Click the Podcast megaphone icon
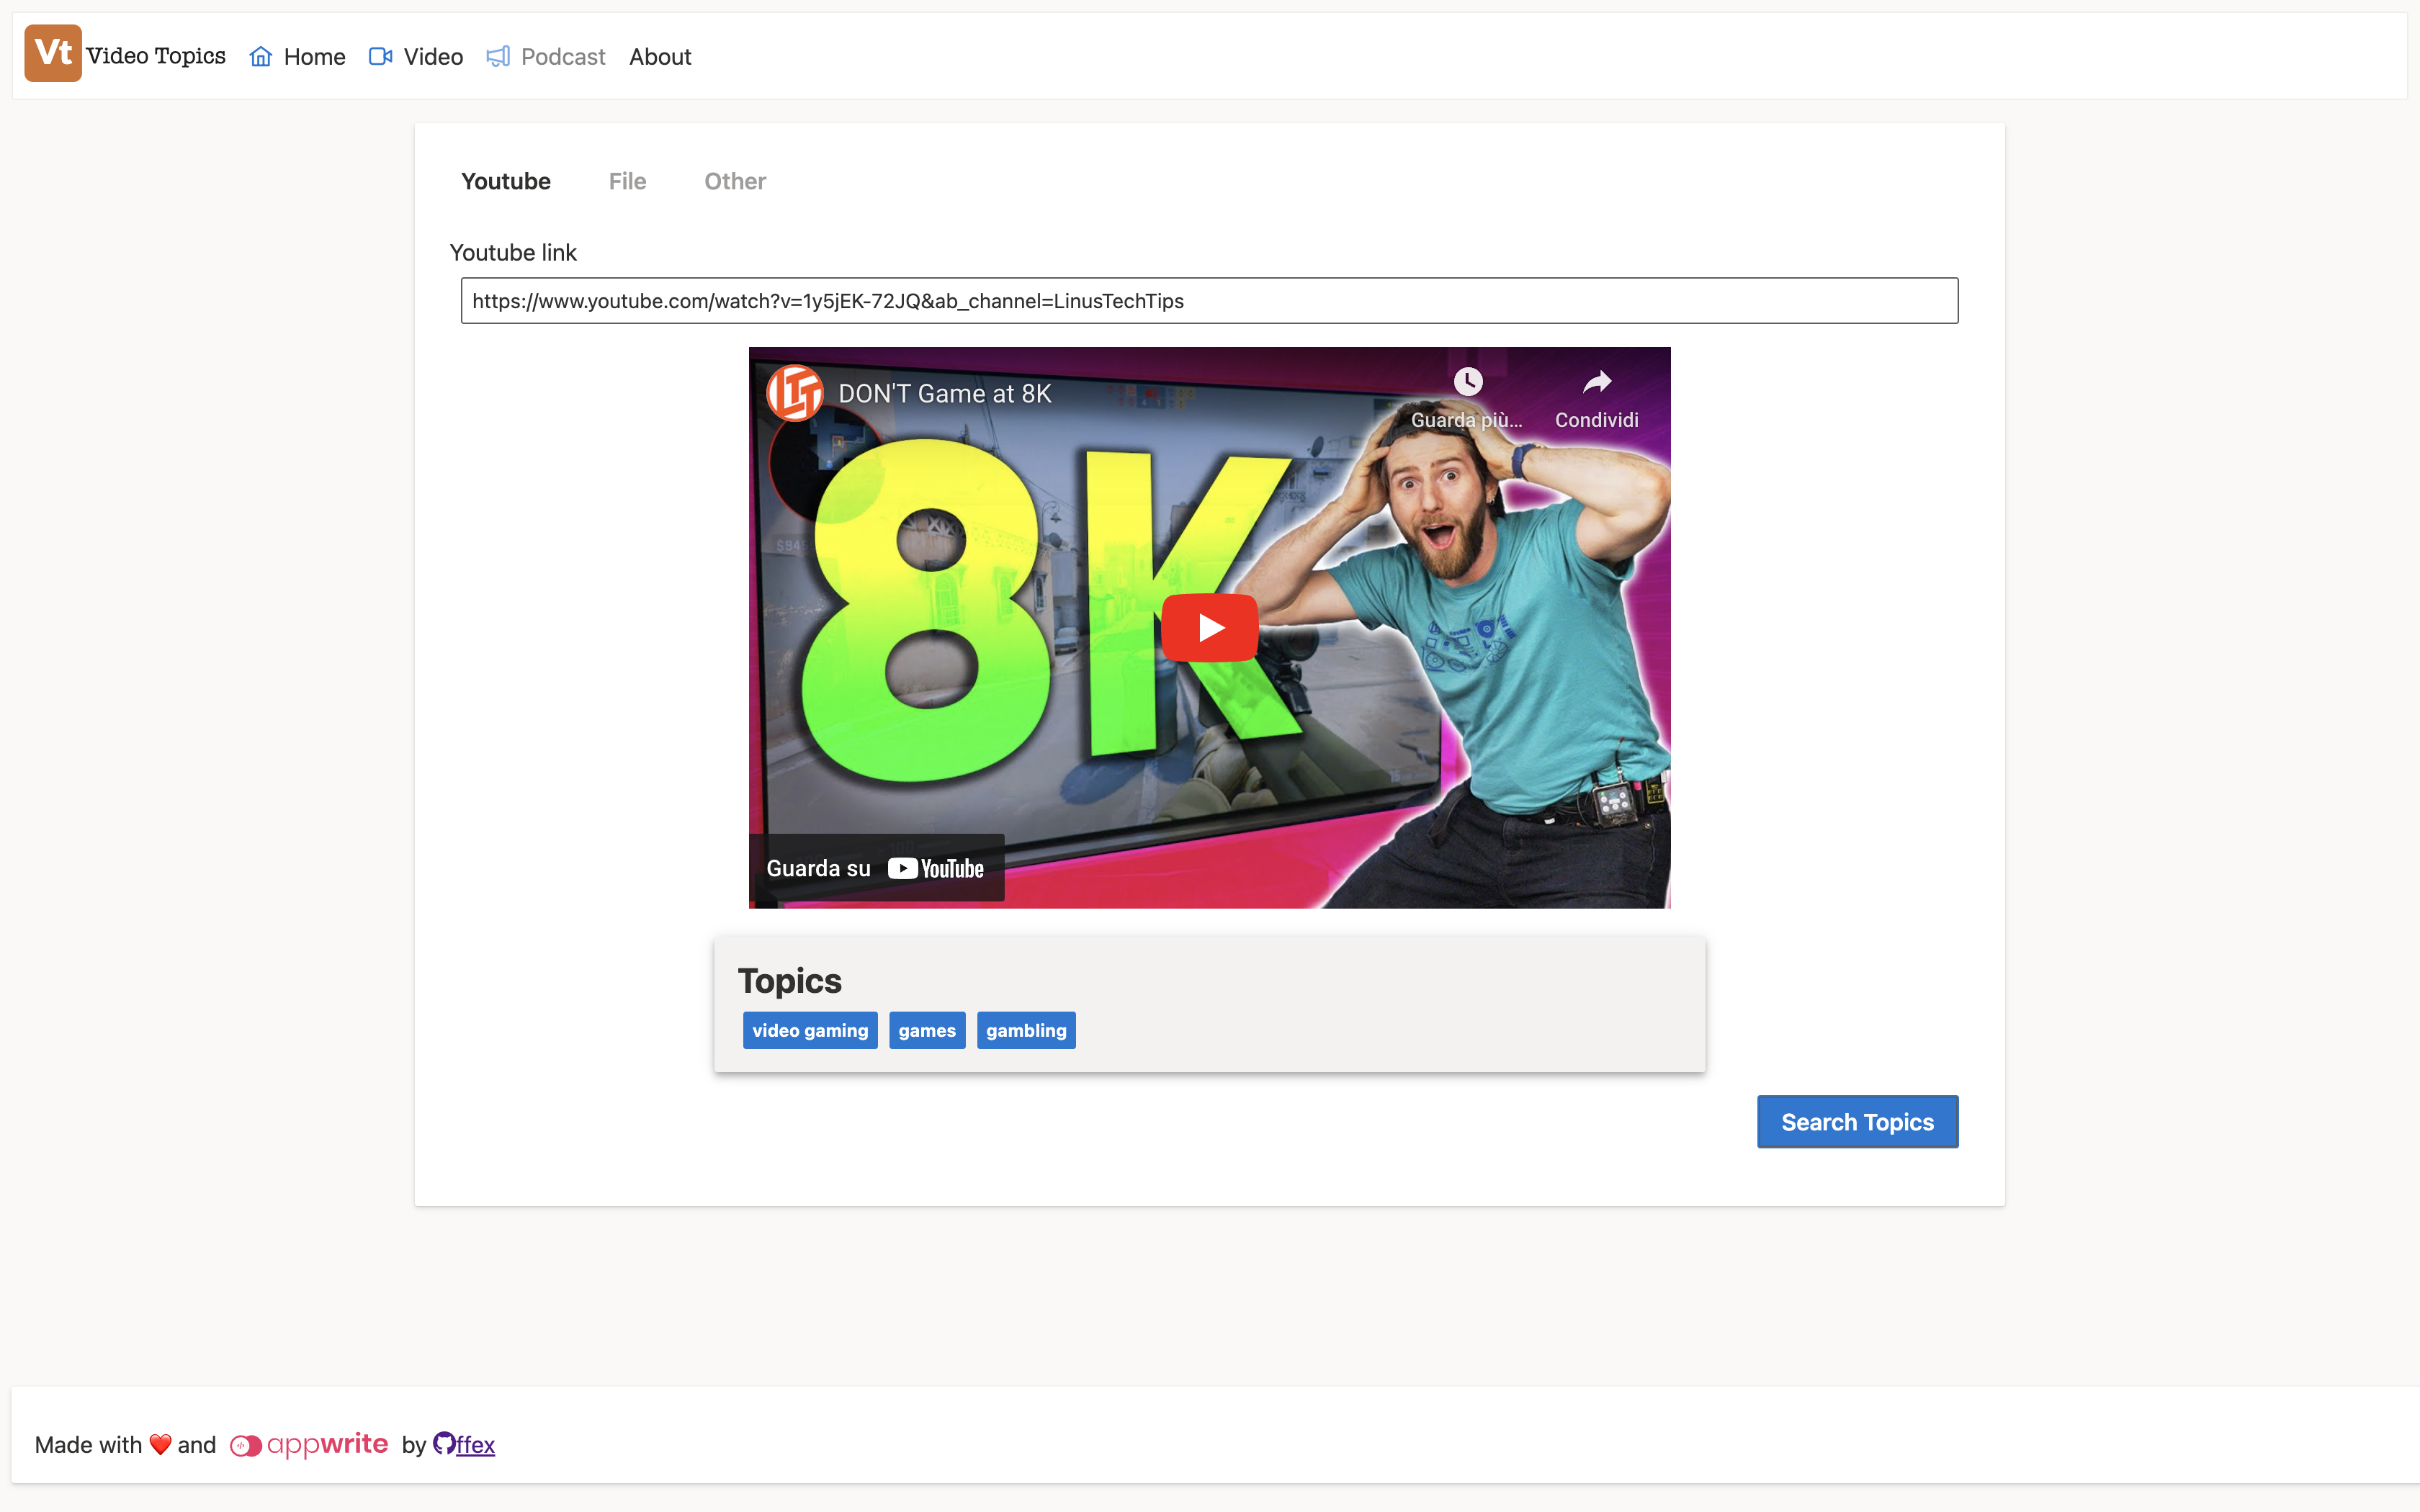This screenshot has height=1512, width=2420. pos(498,57)
